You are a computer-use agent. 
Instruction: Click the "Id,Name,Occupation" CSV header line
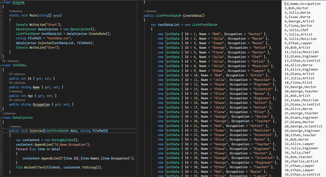[x=302, y=4]
